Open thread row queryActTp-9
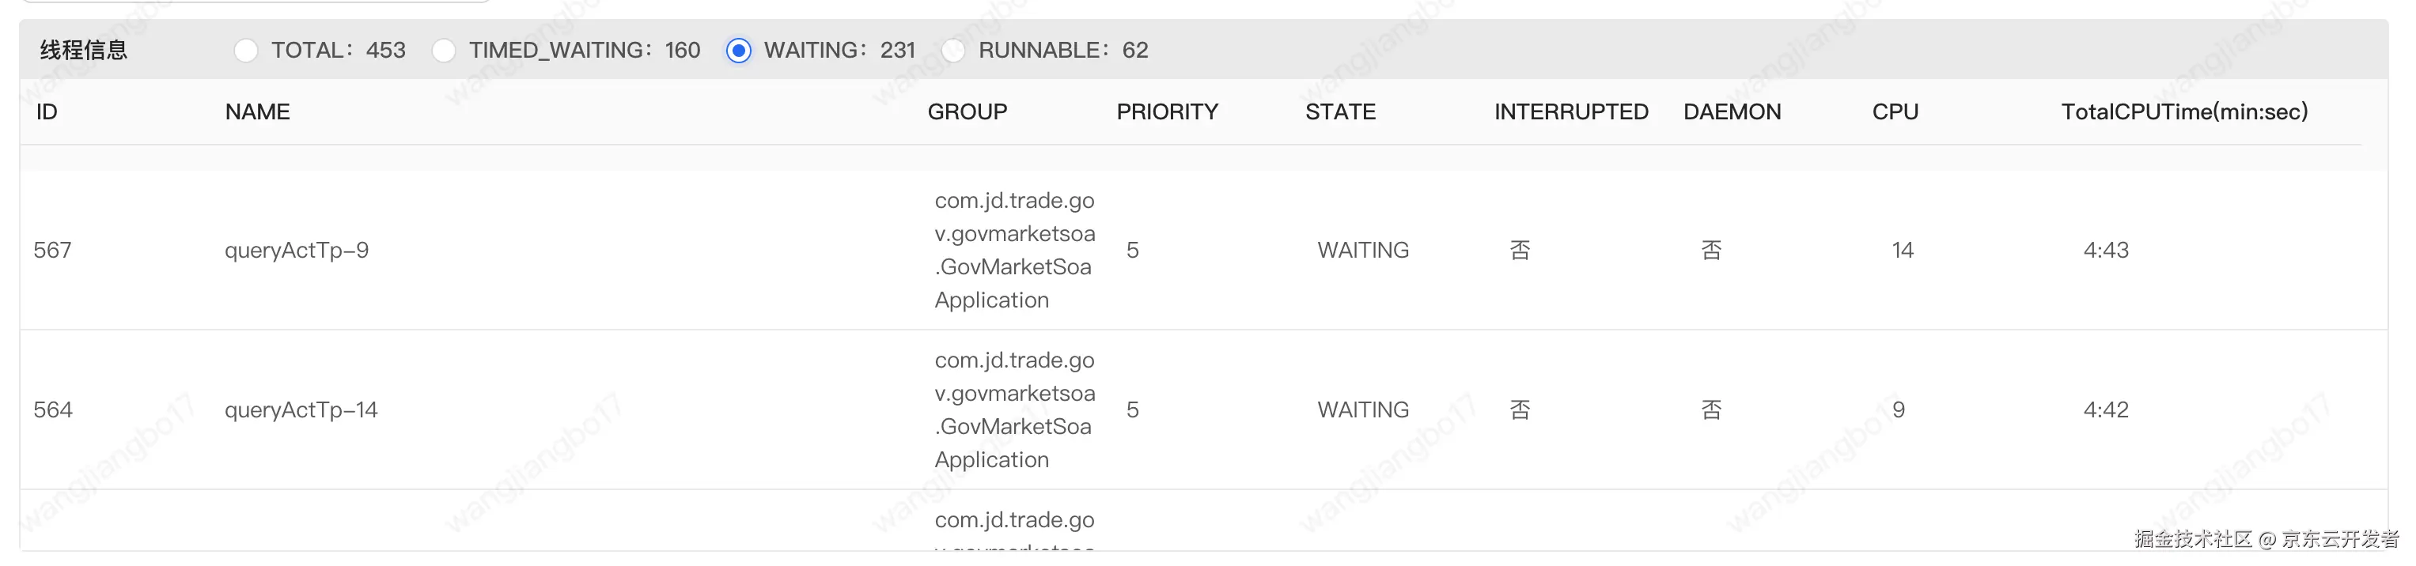Image resolution: width=2416 pixels, height=566 pixels. click(1203, 251)
